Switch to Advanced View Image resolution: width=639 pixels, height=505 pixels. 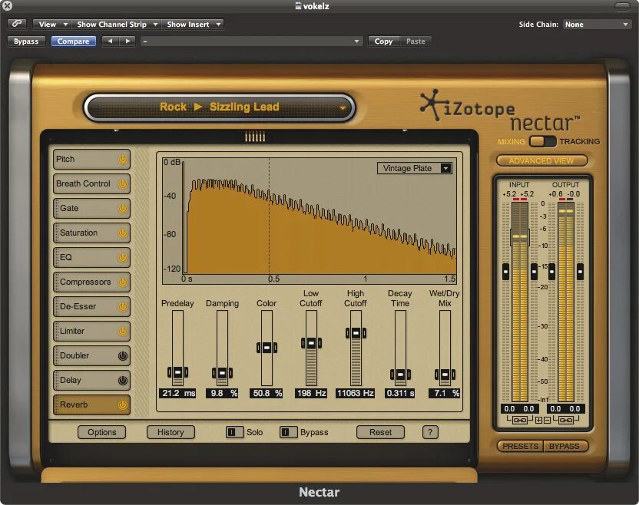541,160
